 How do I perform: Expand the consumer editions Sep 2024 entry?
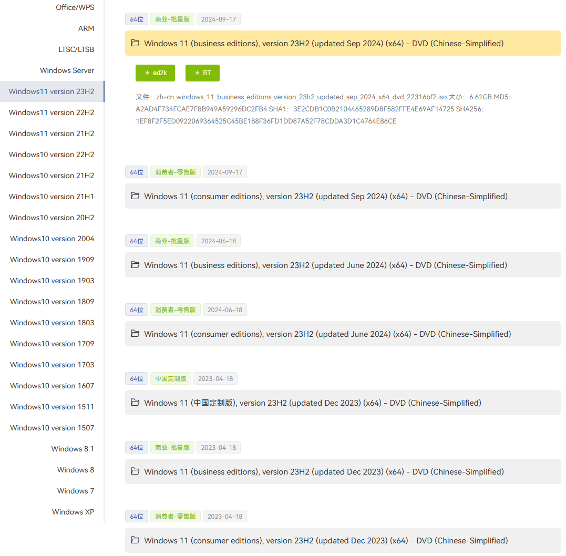[343, 196]
